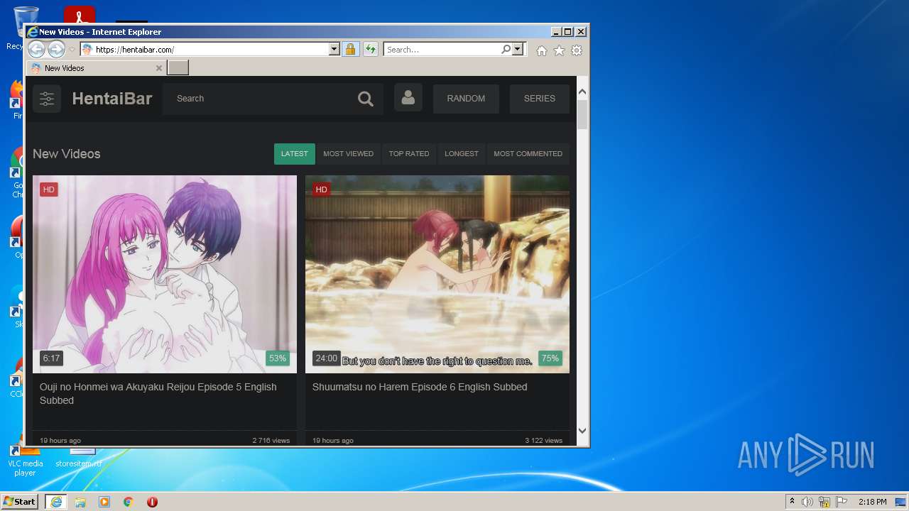The width and height of the screenshot is (909, 511).
Task: Click the security lock icon
Action: 350,49
